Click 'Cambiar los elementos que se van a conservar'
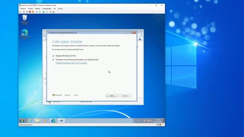244x137 pixels. tap(71, 63)
